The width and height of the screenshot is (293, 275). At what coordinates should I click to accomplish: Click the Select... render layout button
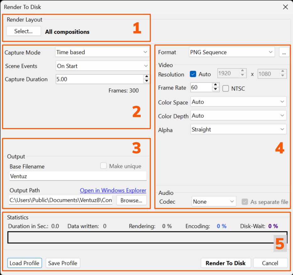tap(24, 31)
